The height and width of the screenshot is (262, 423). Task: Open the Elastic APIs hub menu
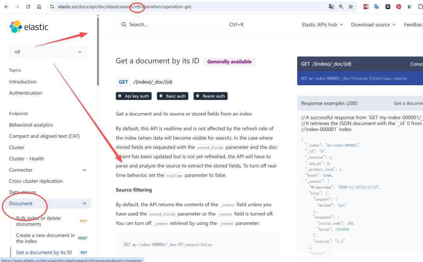click(x=322, y=25)
